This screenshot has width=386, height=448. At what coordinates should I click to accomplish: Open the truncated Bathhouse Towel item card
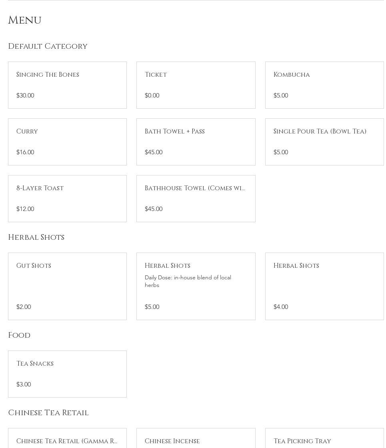coord(196,198)
